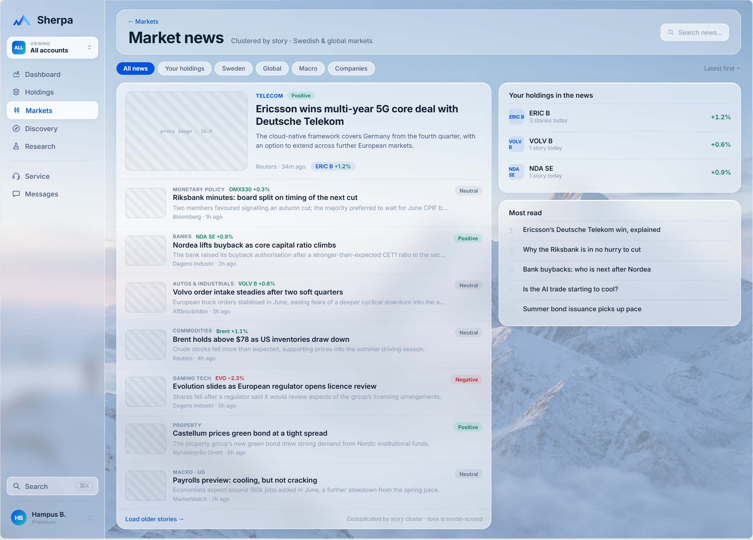Click the ⌘K shortcut badge in Search
Screen dimensions: 753x540
tap(84, 486)
